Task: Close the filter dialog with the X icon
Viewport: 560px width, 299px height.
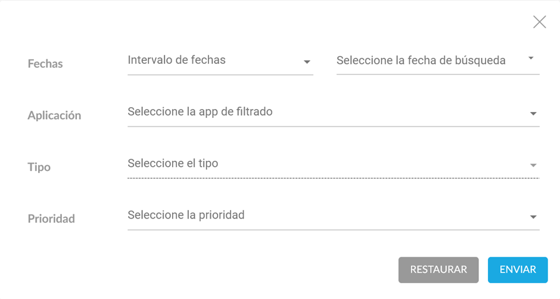Action: (x=539, y=23)
